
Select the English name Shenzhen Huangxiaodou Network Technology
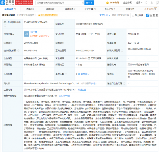click(52, 83)
